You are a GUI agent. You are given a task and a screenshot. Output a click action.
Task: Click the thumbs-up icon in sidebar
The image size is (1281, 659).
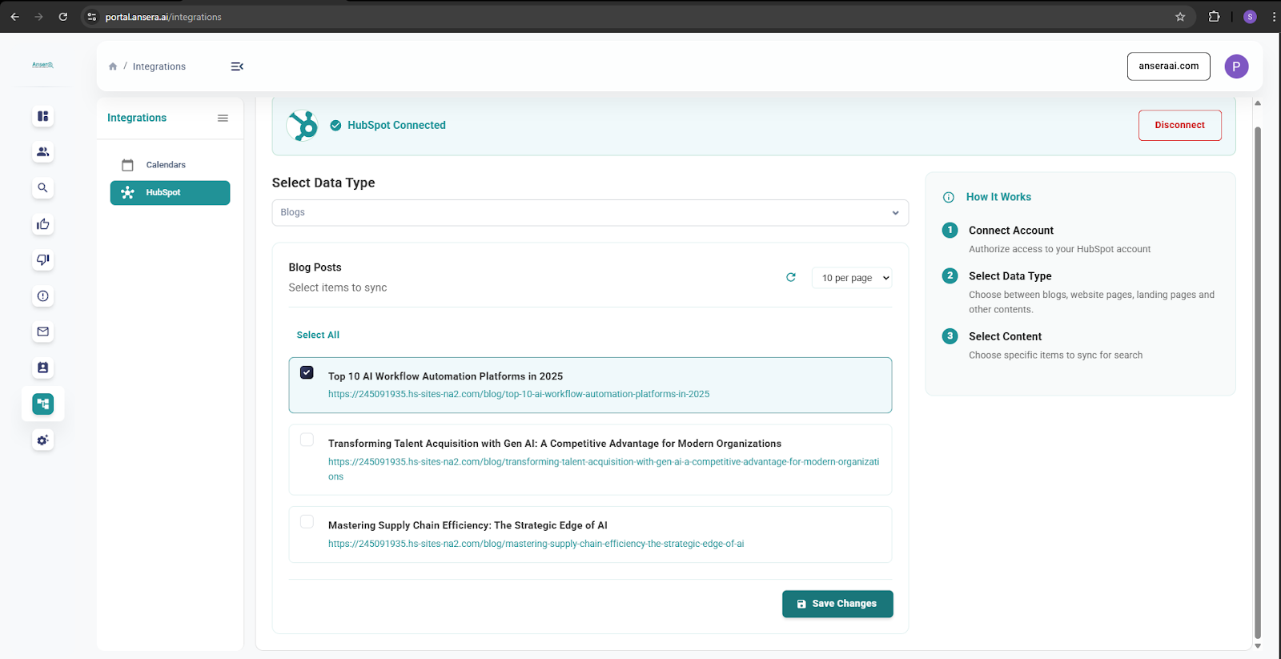coord(43,224)
